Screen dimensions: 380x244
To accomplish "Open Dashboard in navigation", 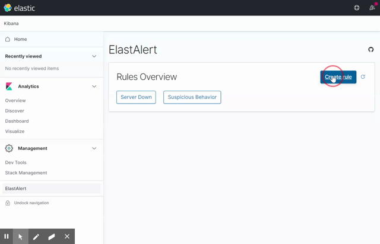I will (x=17, y=121).
